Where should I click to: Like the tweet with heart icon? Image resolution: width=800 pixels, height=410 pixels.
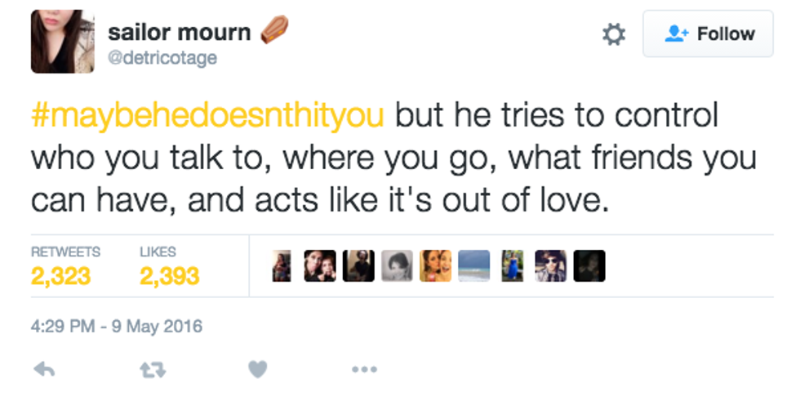click(x=257, y=369)
